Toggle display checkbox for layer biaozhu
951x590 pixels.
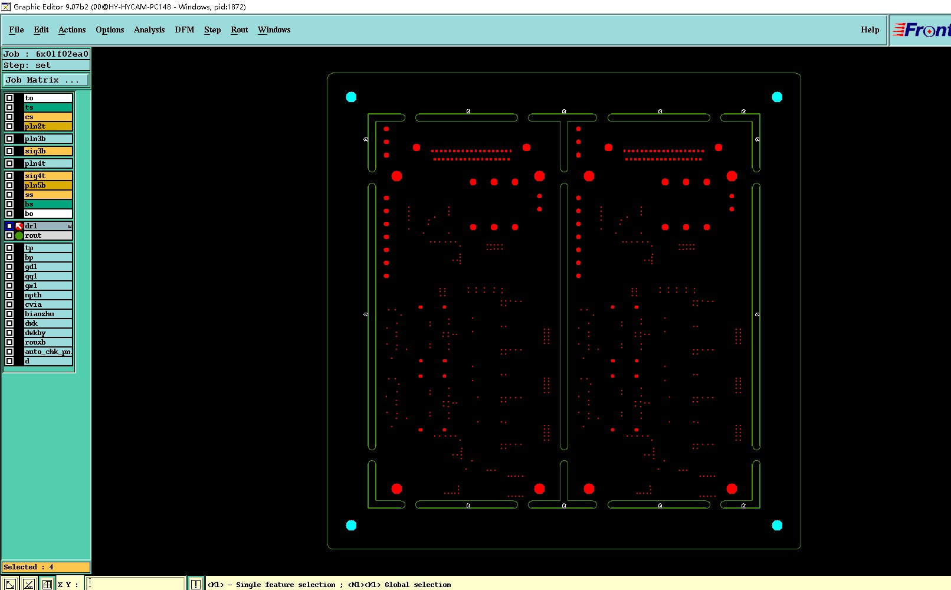(x=9, y=314)
